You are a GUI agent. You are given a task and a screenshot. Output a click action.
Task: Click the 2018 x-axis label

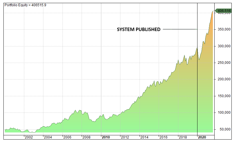click(x=183, y=137)
